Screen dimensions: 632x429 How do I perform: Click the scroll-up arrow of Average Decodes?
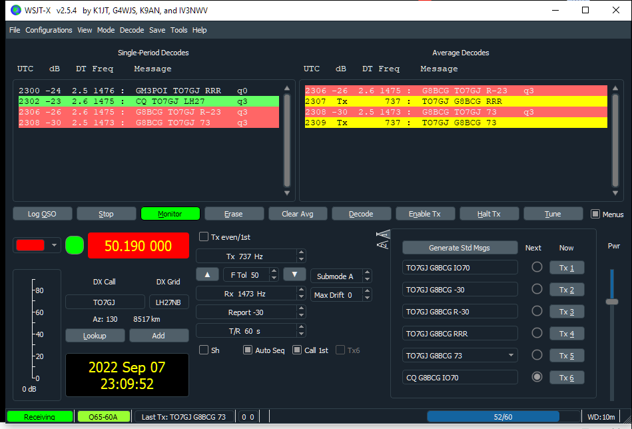coord(615,89)
